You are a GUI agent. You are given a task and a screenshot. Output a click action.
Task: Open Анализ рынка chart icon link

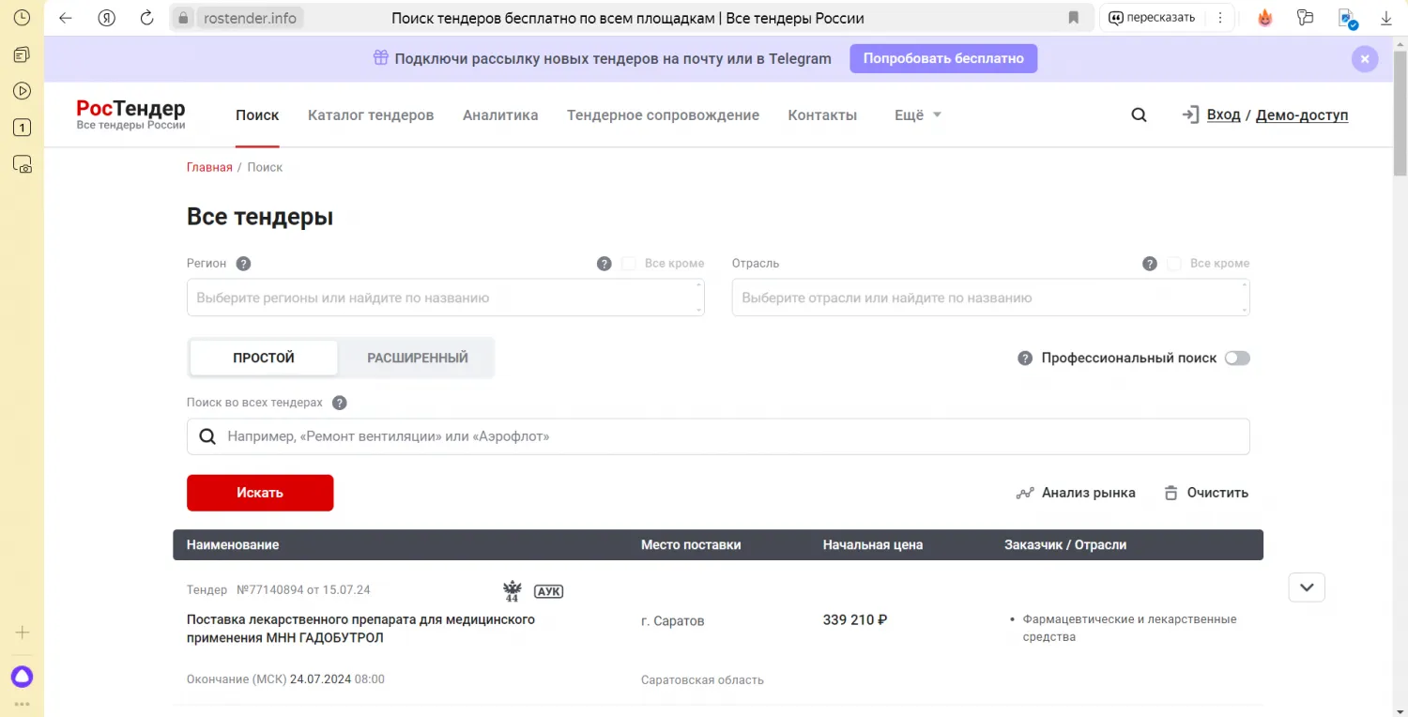tap(1025, 493)
